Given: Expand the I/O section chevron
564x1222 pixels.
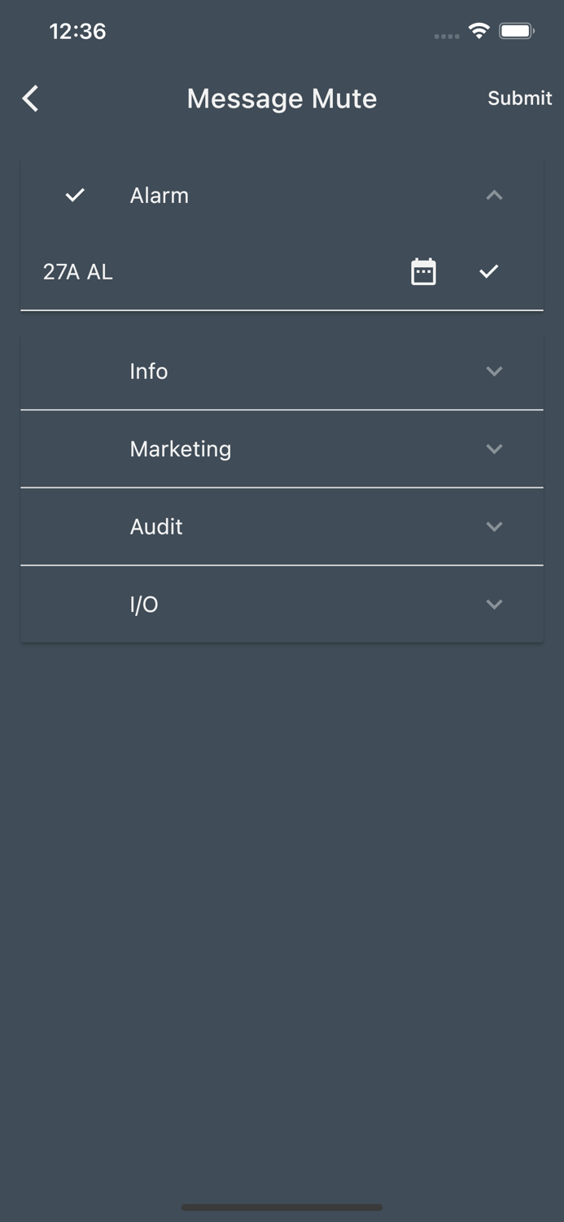Looking at the screenshot, I should click(x=494, y=604).
